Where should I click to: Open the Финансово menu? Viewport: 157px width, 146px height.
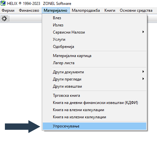click(x=29, y=10)
